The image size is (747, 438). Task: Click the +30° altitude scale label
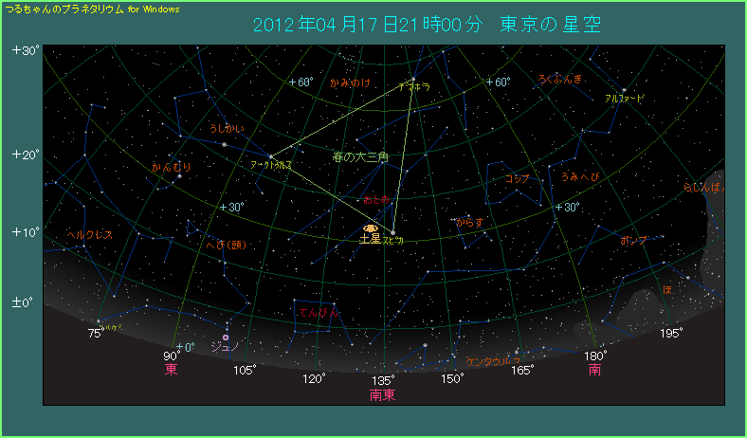click(x=26, y=51)
